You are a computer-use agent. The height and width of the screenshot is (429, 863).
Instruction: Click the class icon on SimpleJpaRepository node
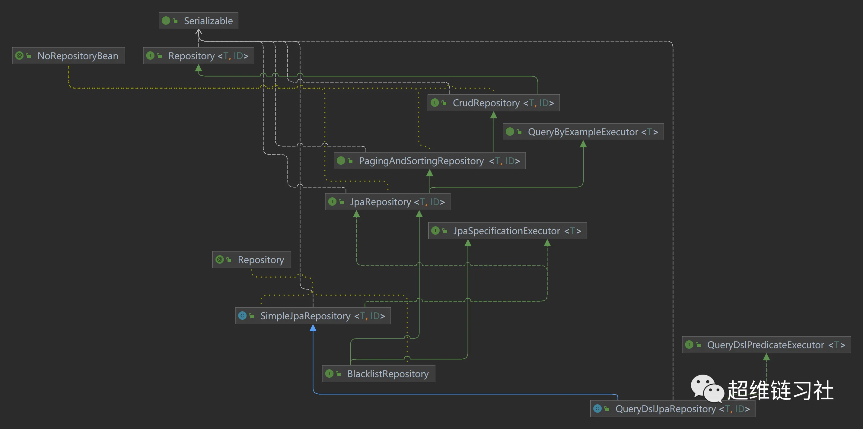242,316
